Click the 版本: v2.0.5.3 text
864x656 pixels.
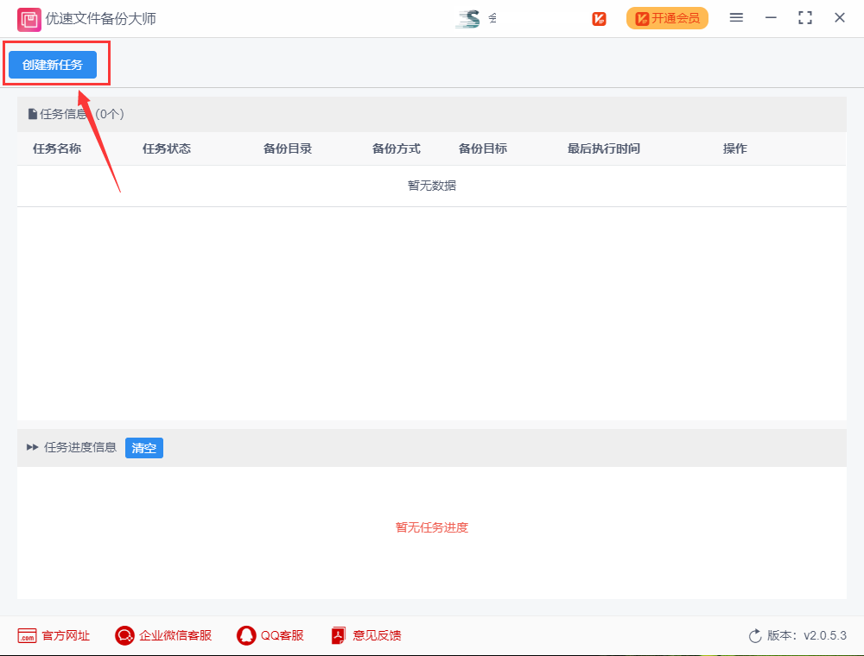tap(807, 635)
